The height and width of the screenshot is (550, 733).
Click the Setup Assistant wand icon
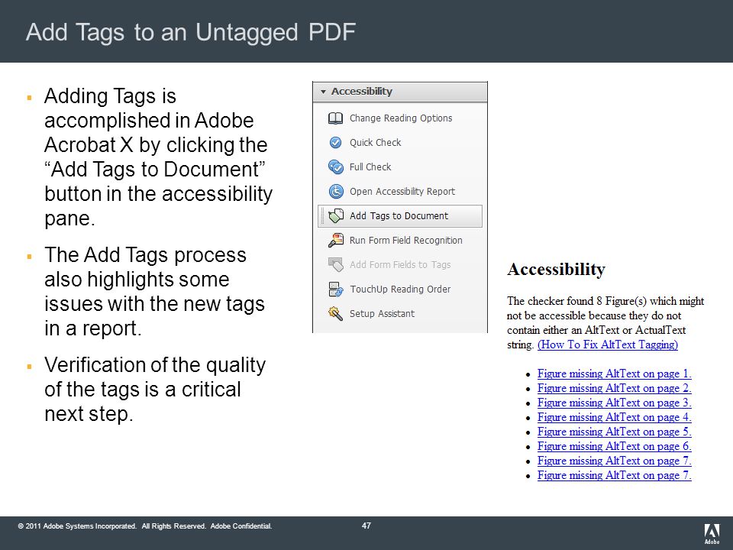click(336, 313)
